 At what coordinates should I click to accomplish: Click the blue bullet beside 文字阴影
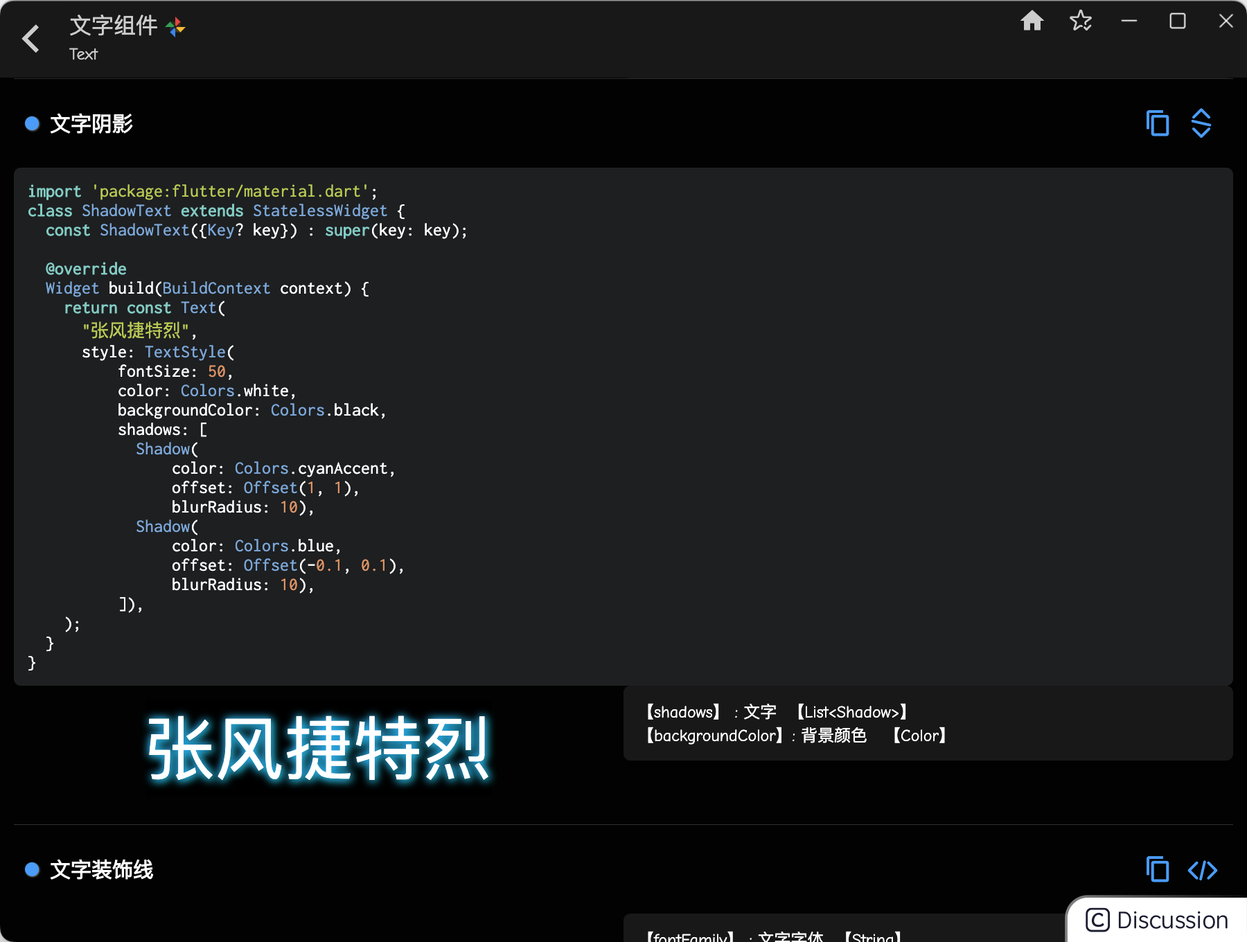[x=32, y=124]
